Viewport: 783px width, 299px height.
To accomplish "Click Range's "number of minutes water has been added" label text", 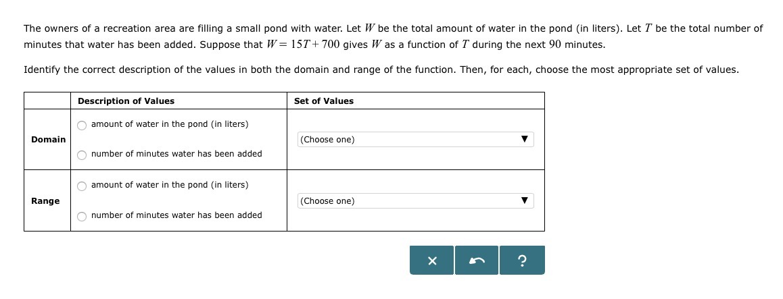I will coord(176,215).
